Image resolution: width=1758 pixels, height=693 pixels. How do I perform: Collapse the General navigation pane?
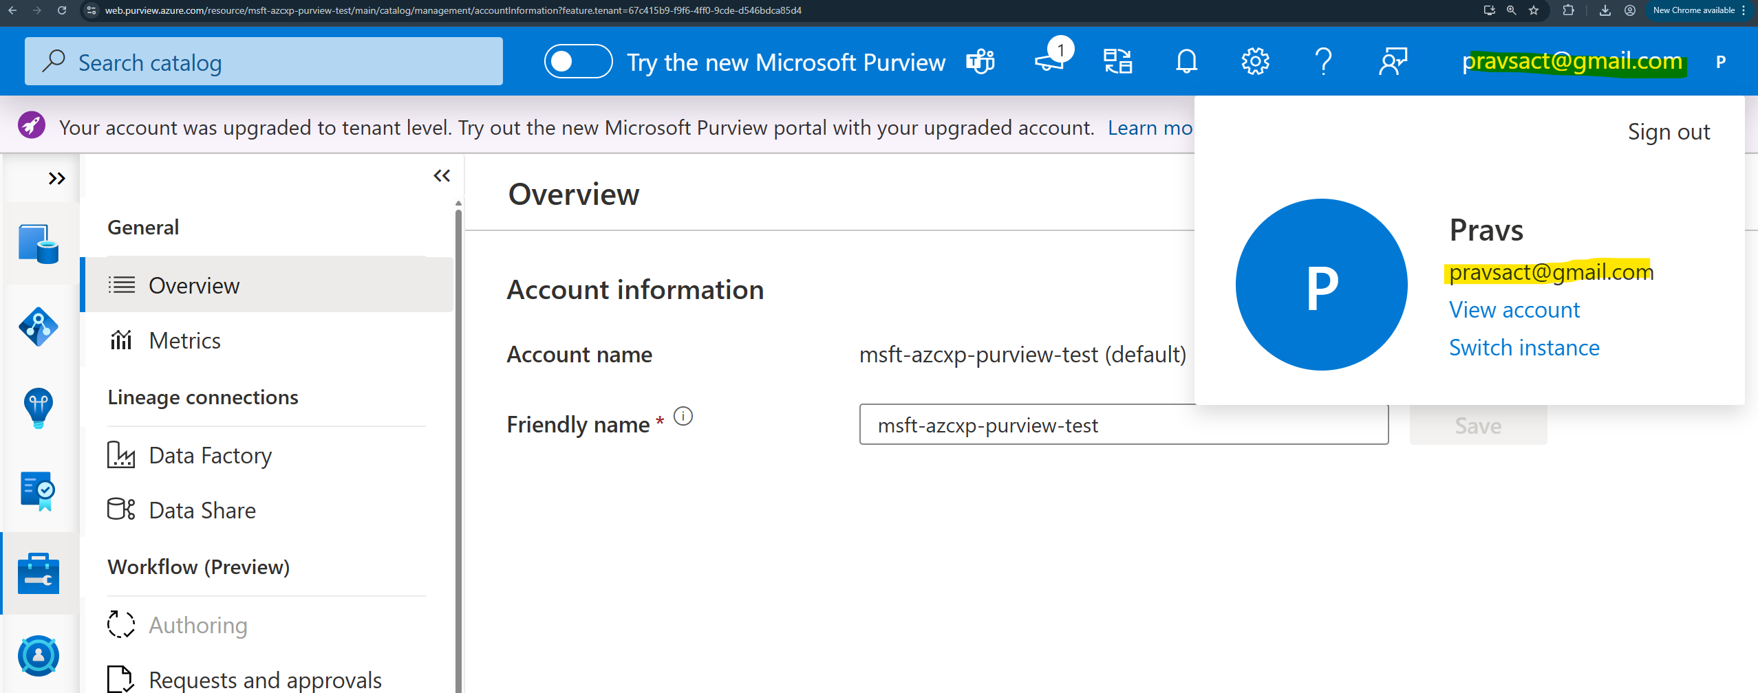coord(442,175)
